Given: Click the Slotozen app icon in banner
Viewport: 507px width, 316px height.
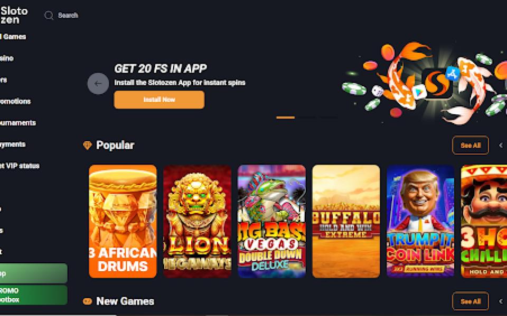Looking at the screenshot, I should [x=437, y=84].
